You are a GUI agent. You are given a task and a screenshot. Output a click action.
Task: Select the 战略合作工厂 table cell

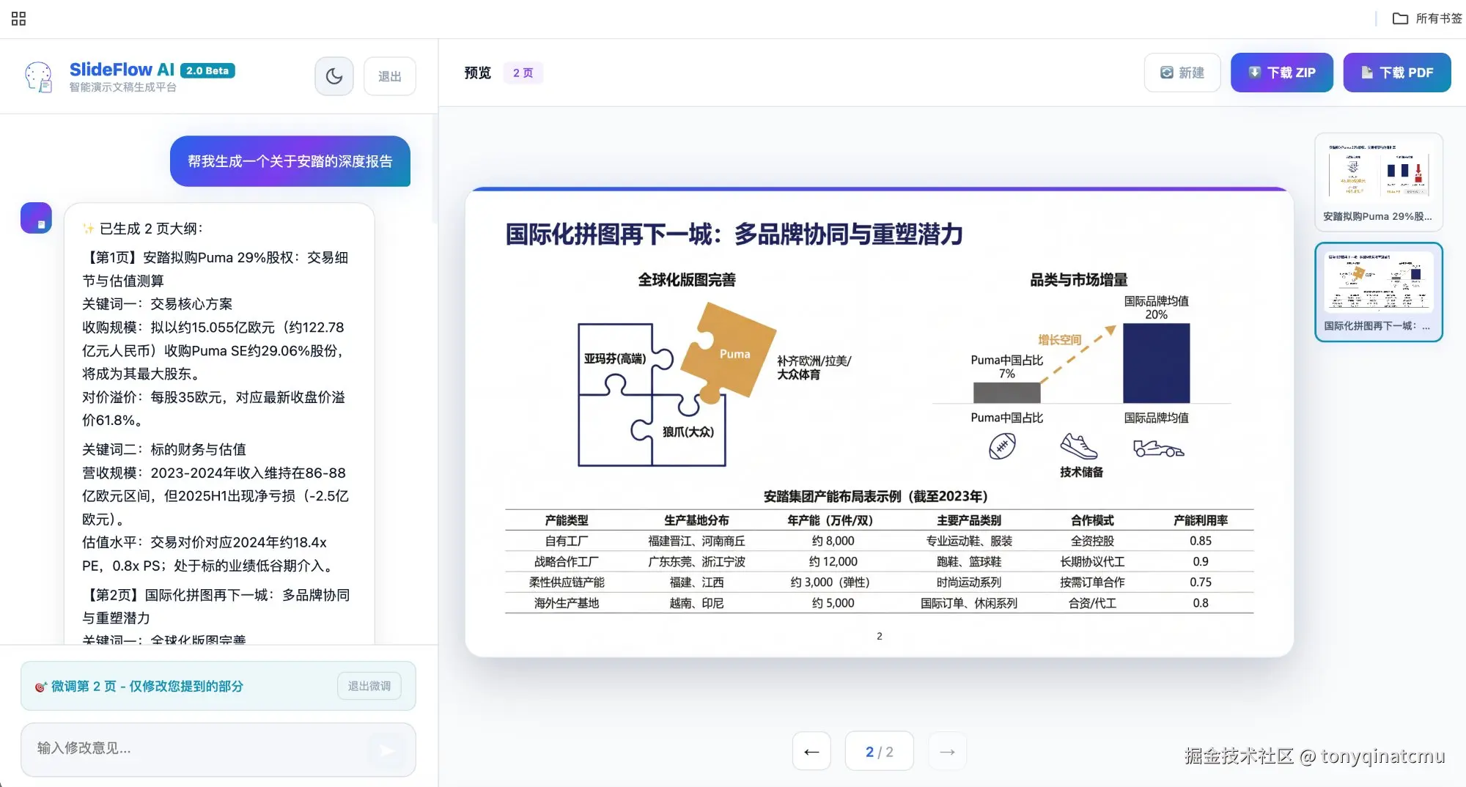567,561
